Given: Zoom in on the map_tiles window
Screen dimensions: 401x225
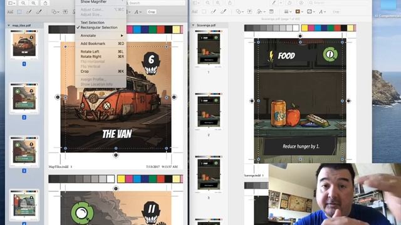Looking at the screenshot, I should point(33,3).
